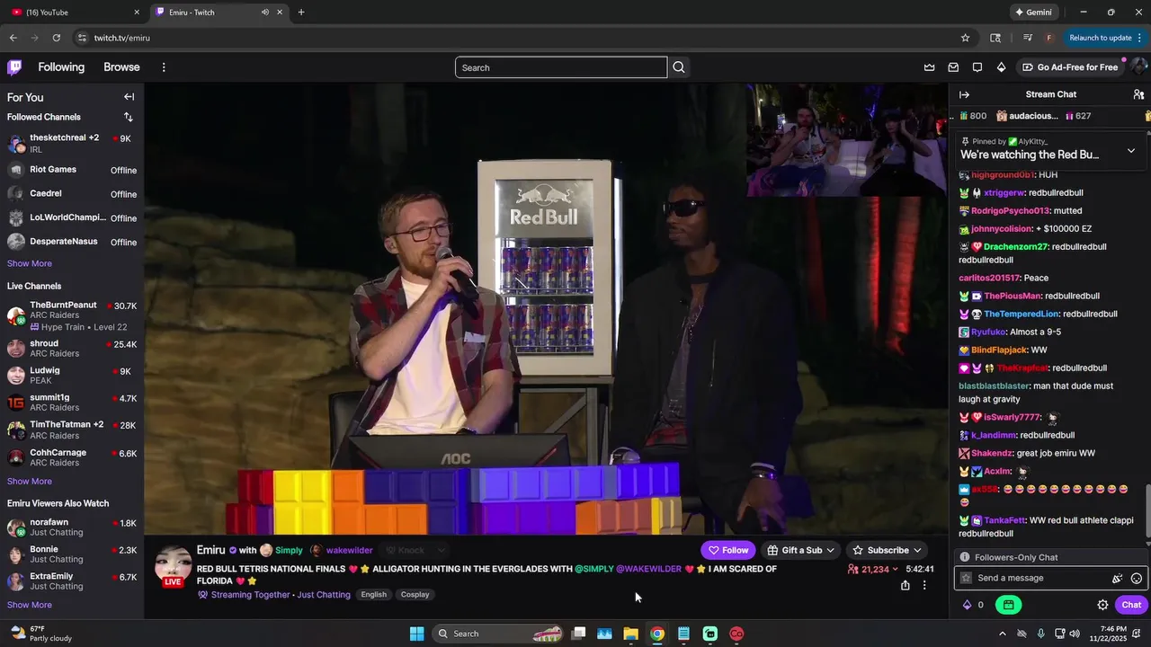Open the Just Chatting category link
The image size is (1151, 647).
pos(324,595)
